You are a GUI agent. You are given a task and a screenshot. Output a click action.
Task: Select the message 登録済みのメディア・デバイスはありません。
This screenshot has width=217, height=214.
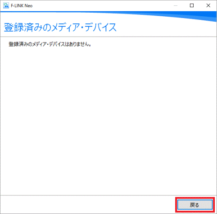pyautogui.click(x=50, y=44)
